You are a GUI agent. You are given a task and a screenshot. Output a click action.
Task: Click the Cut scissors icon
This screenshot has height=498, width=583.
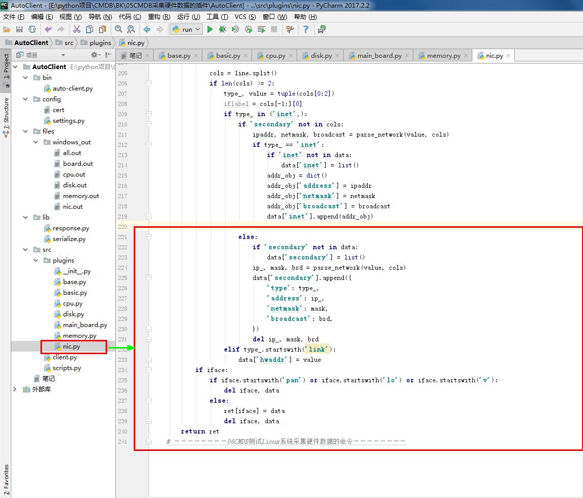77,29
